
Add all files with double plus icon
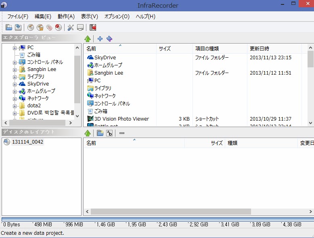tap(109, 39)
